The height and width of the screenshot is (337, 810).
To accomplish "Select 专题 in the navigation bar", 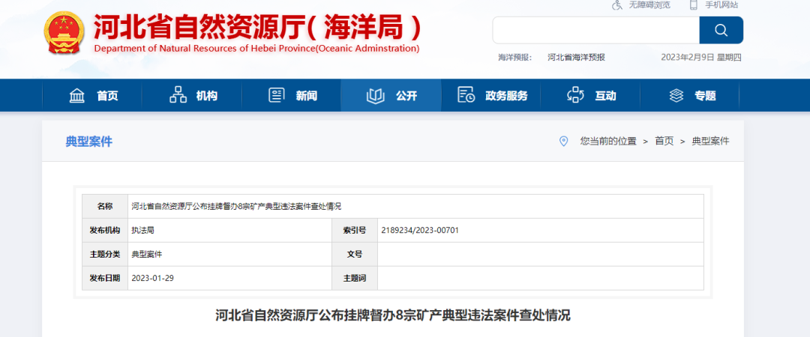I will tap(704, 96).
